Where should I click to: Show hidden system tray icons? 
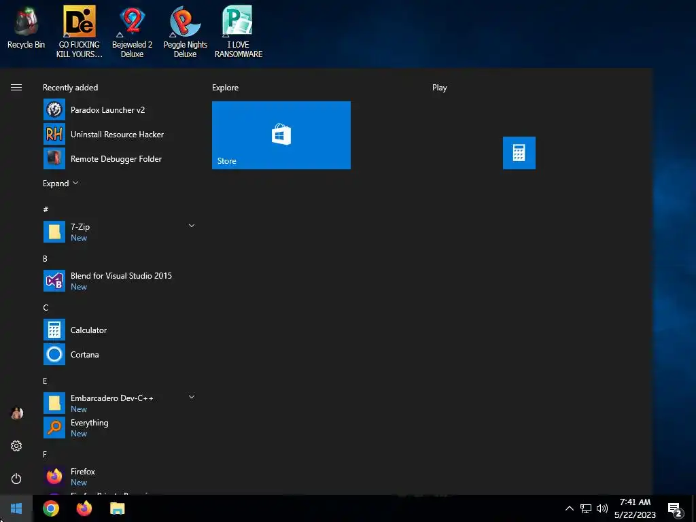click(569, 508)
